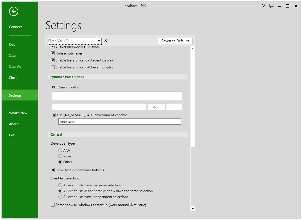Click the browse ellipsis button
302x220 pixels.
coord(174,107)
